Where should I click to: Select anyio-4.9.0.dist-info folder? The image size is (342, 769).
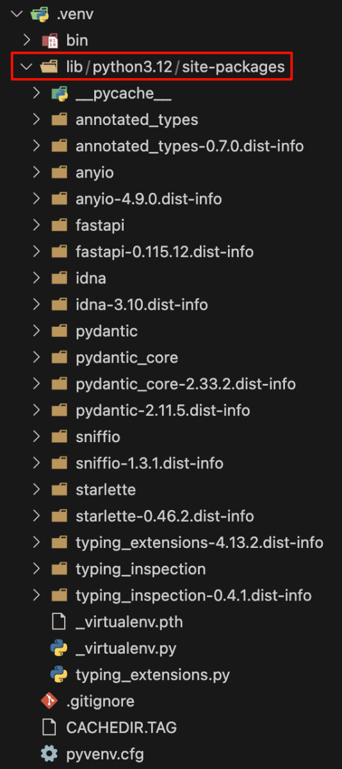pyautogui.click(x=171, y=199)
